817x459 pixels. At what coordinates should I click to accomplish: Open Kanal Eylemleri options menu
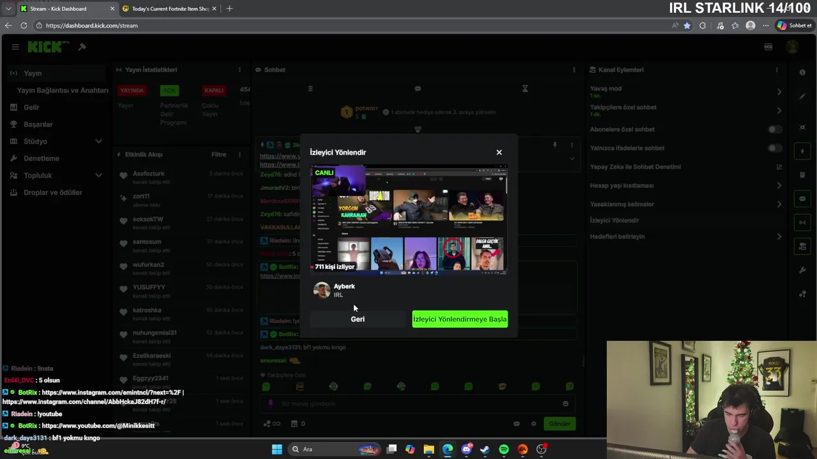pyautogui.click(x=777, y=69)
